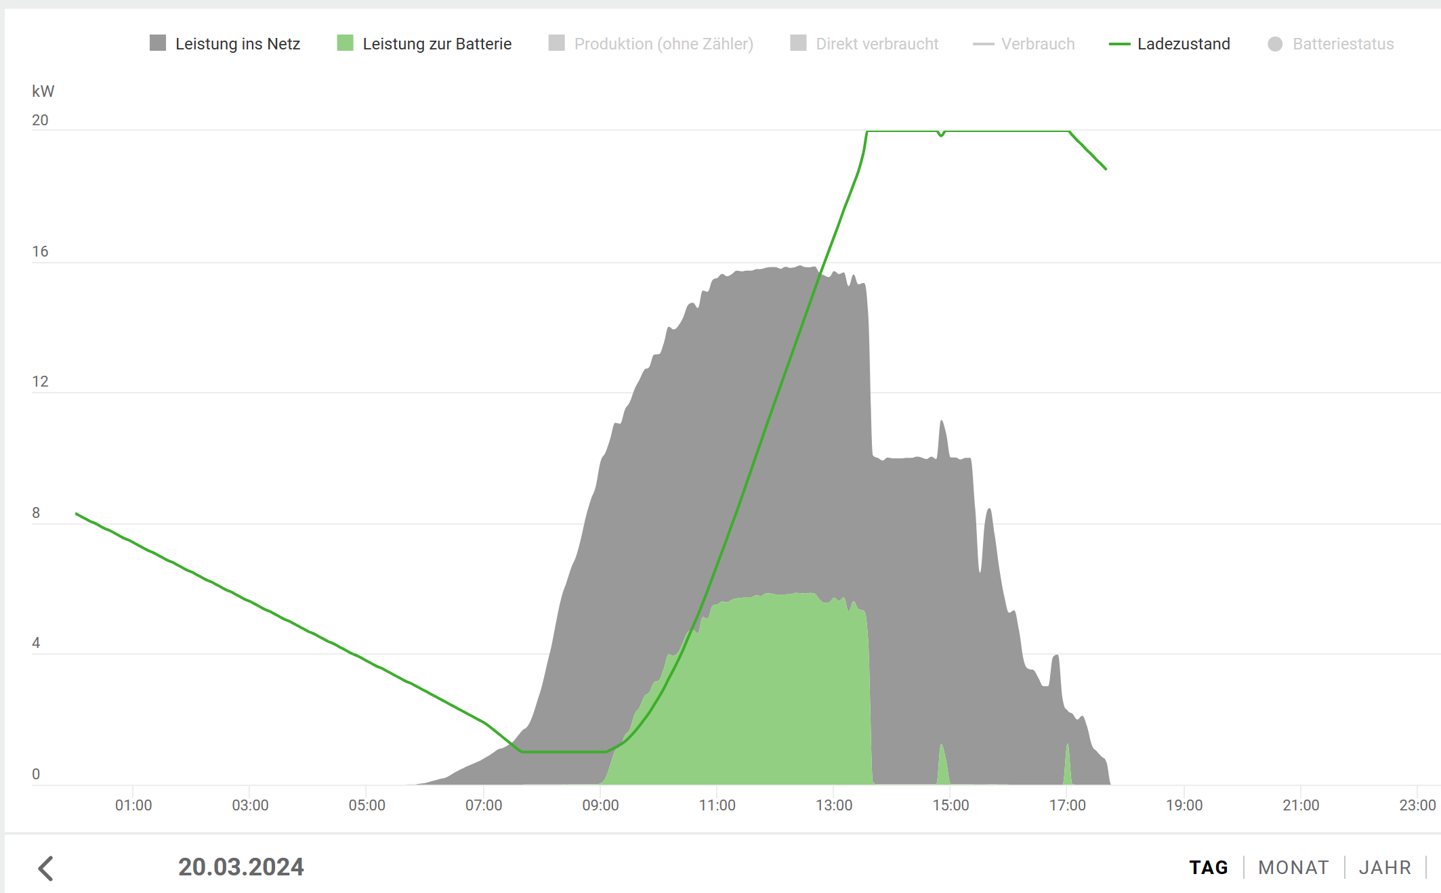The image size is (1441, 893).
Task: Go to previous day with left chevron
Action: (45, 868)
